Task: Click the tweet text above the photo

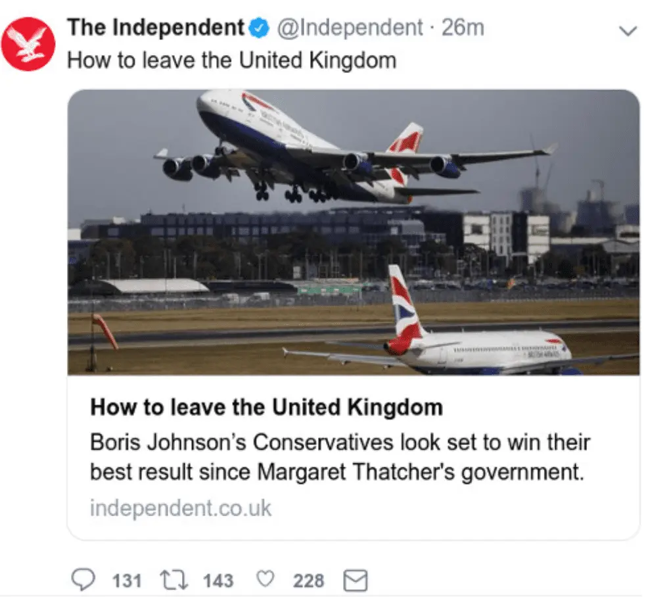Action: (x=232, y=60)
